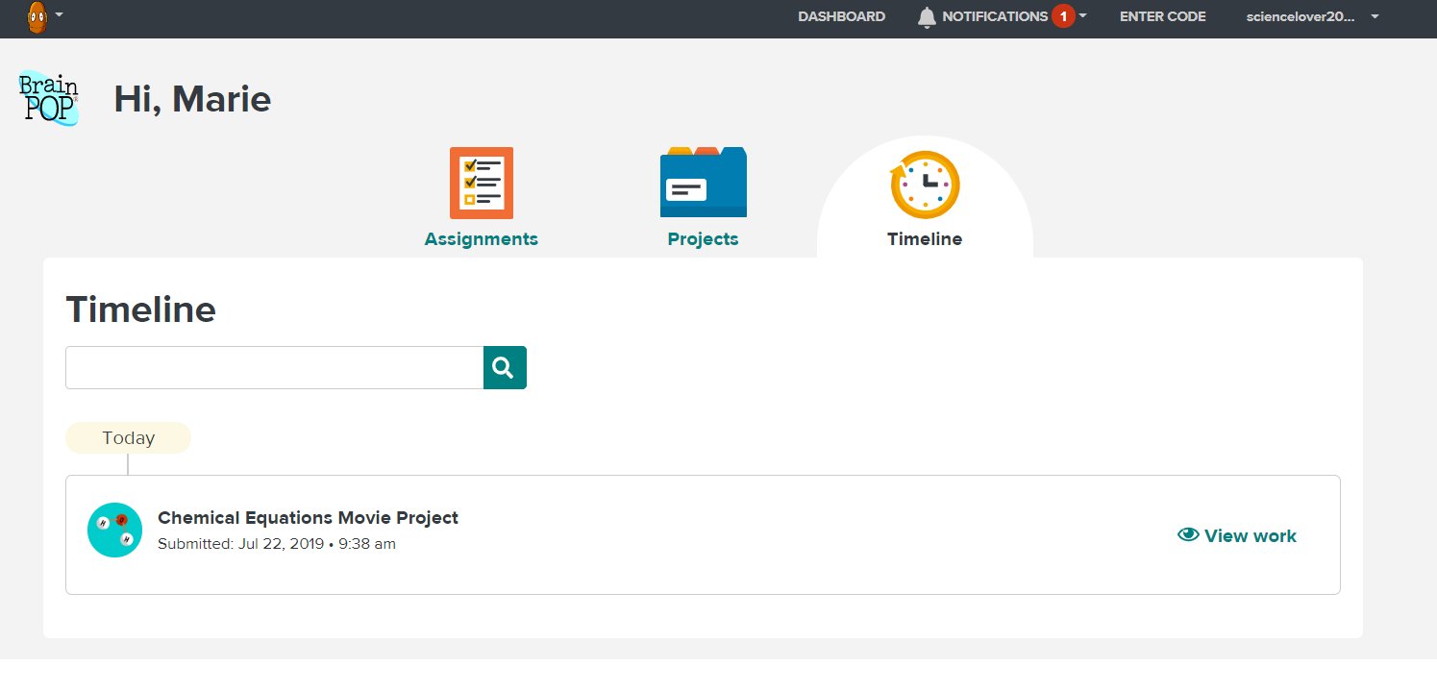Screen dimensions: 1437x692
Task: Click the BrainPOP logo
Action: [49, 97]
